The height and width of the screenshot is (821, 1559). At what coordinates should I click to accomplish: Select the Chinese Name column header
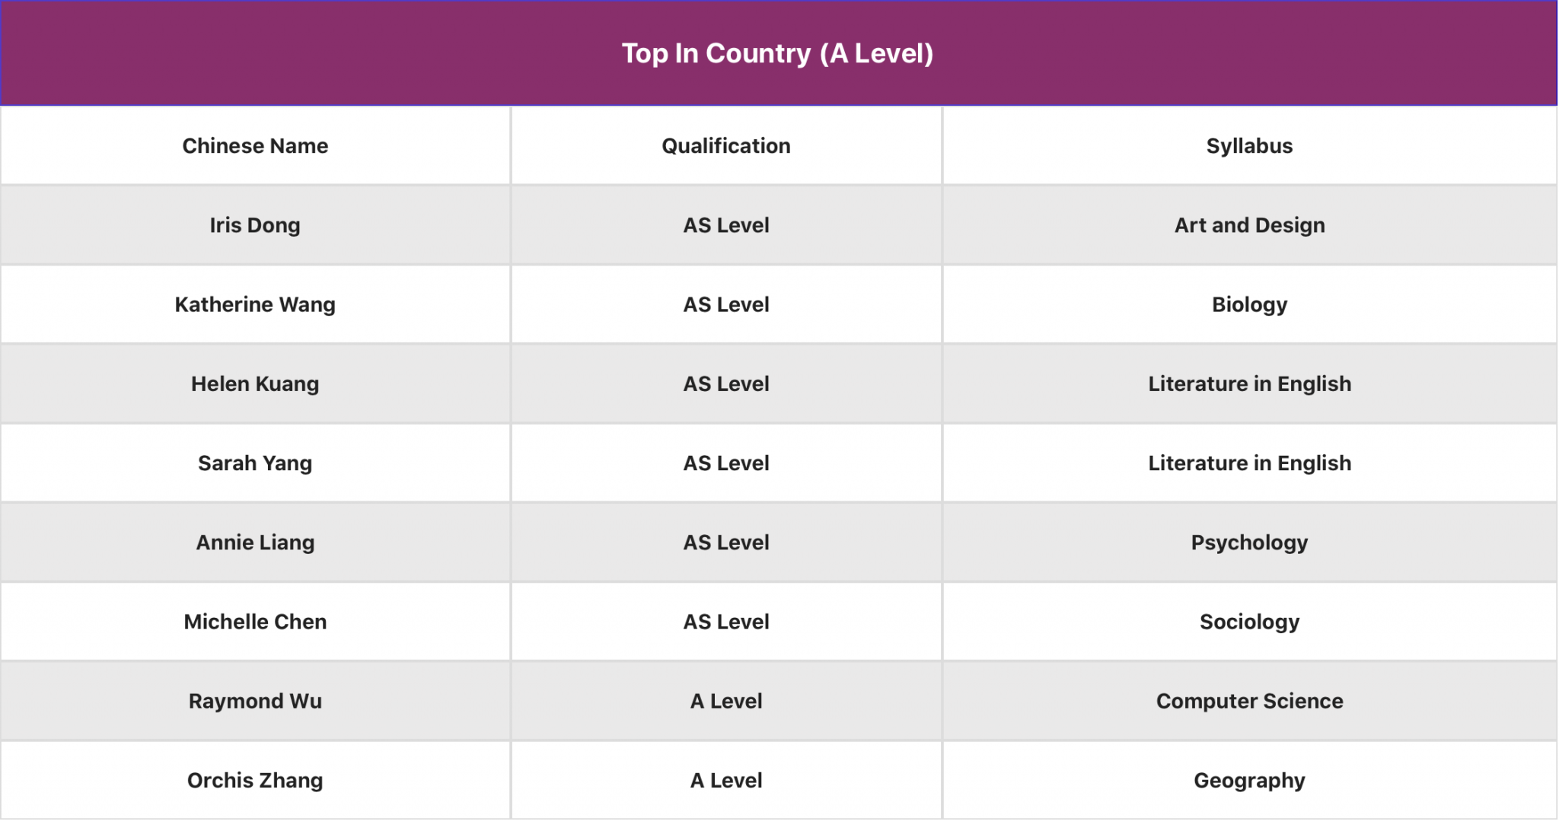[255, 146]
